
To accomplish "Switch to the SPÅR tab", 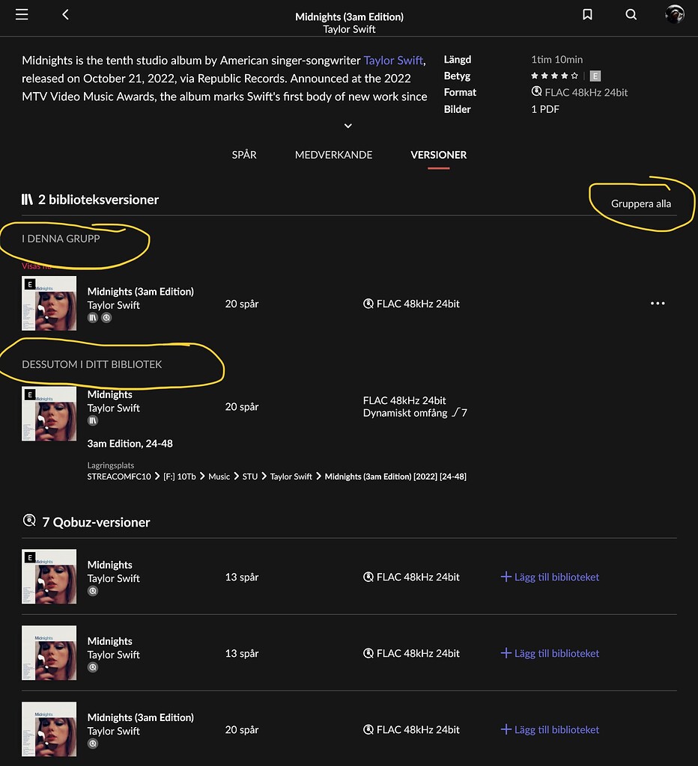I will tap(244, 155).
